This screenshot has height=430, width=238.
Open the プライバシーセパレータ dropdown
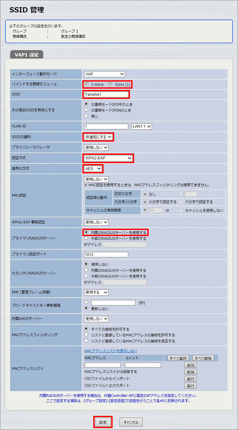click(96, 148)
